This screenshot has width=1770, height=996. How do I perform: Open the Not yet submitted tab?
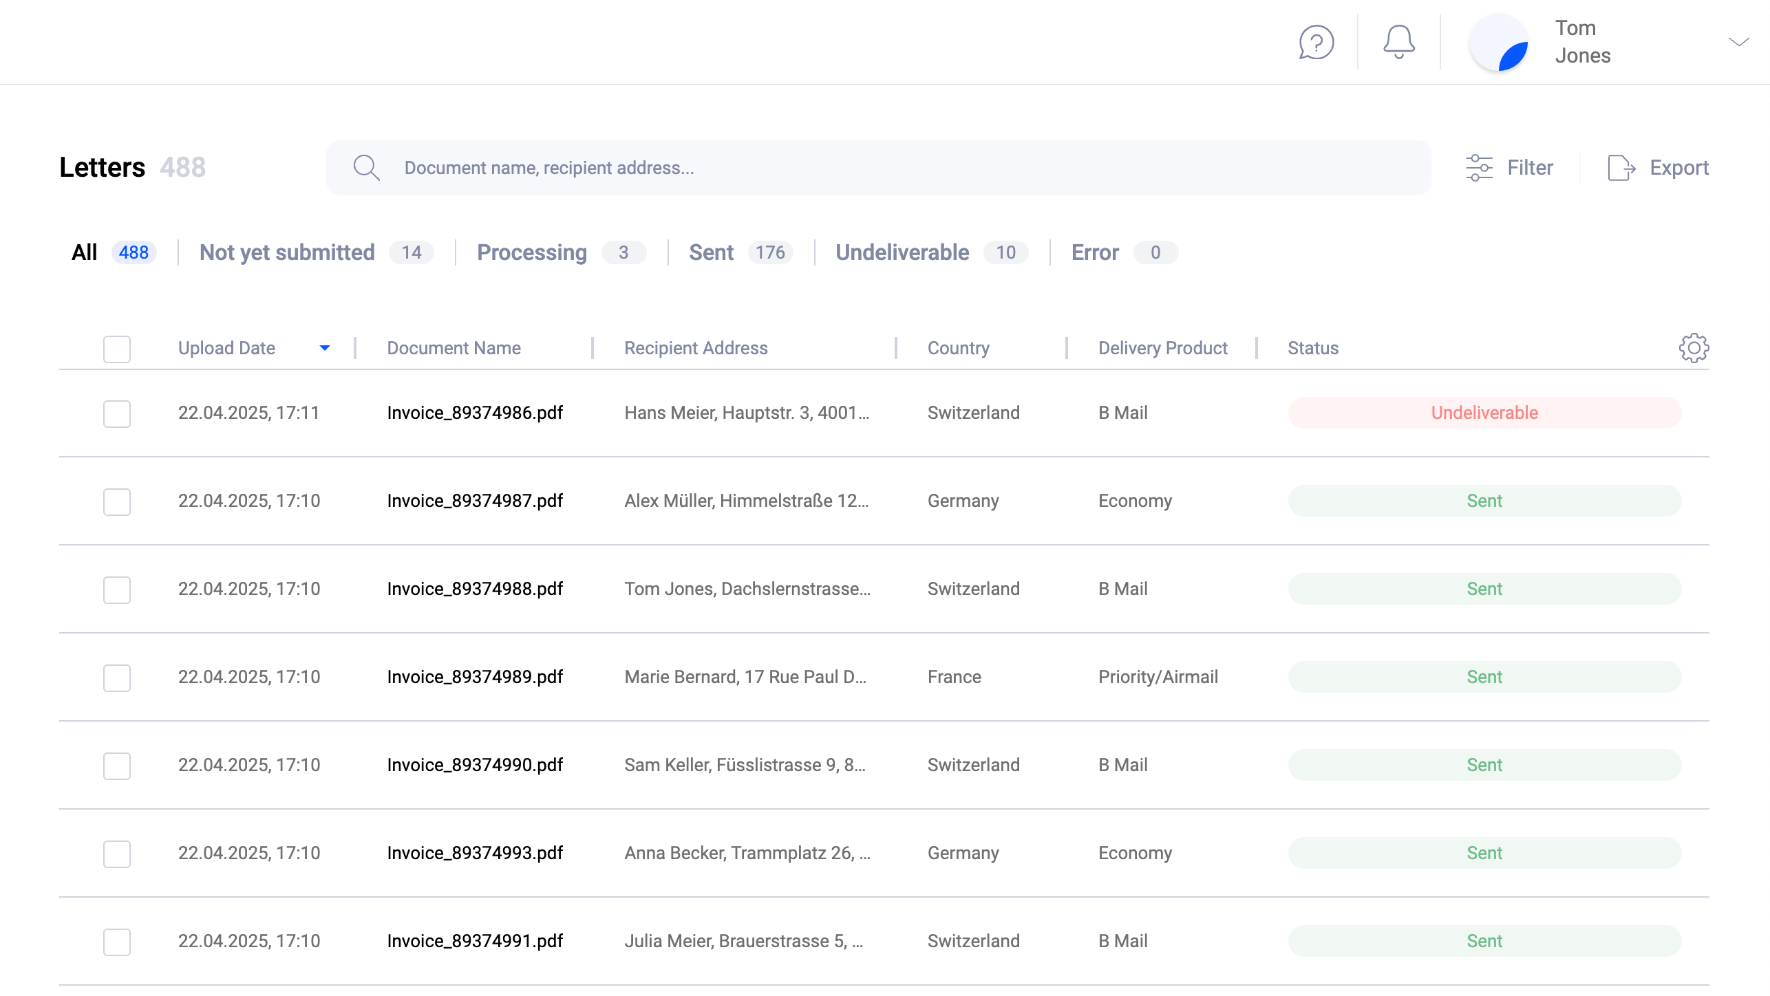coord(287,252)
